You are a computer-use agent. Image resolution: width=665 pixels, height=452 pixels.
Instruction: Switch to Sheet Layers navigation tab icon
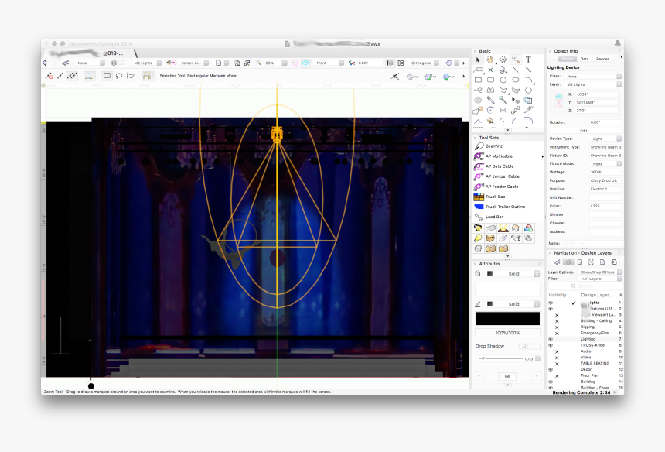coord(580,262)
